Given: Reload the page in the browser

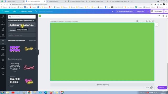Looking at the screenshot, I should click(x=7, y=4).
